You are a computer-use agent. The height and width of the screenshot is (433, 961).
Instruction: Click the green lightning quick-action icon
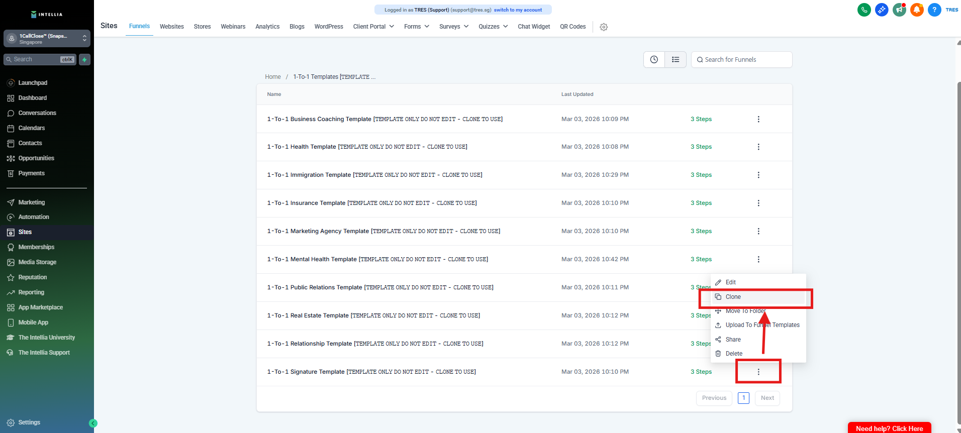(84, 60)
